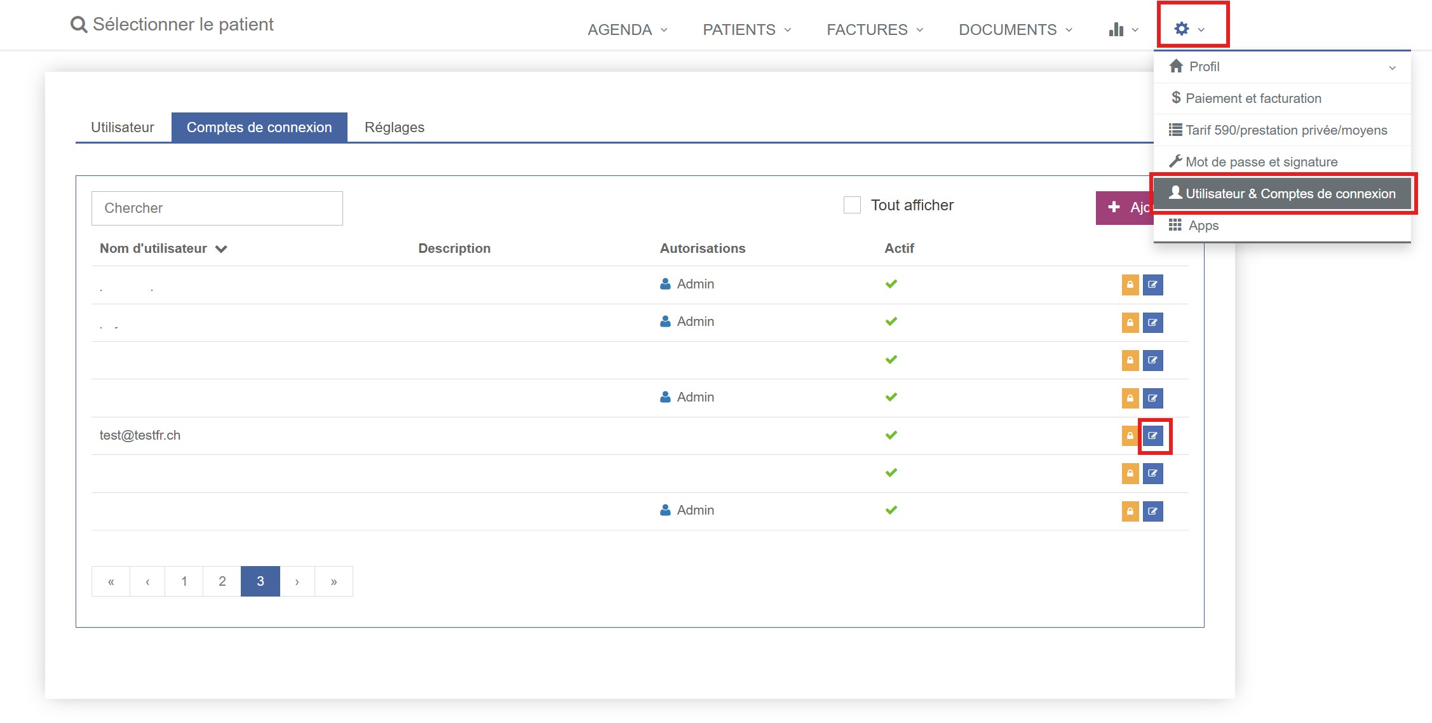Select the Comptes de connexion tab

pos(259,128)
